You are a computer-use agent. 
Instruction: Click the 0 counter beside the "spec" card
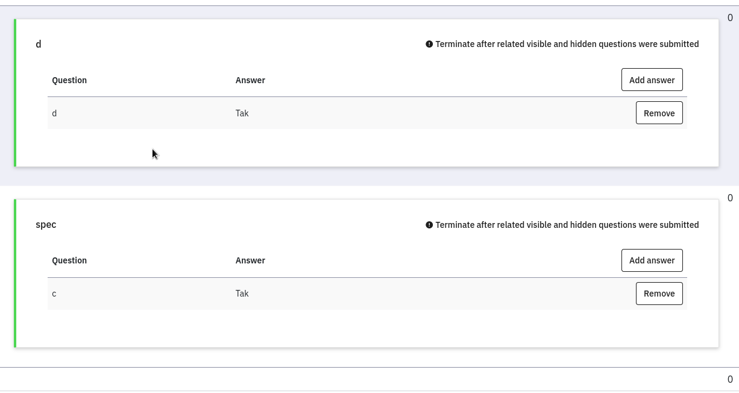click(x=730, y=198)
